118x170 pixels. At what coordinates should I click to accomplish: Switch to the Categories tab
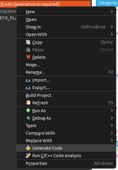click(108, 3)
